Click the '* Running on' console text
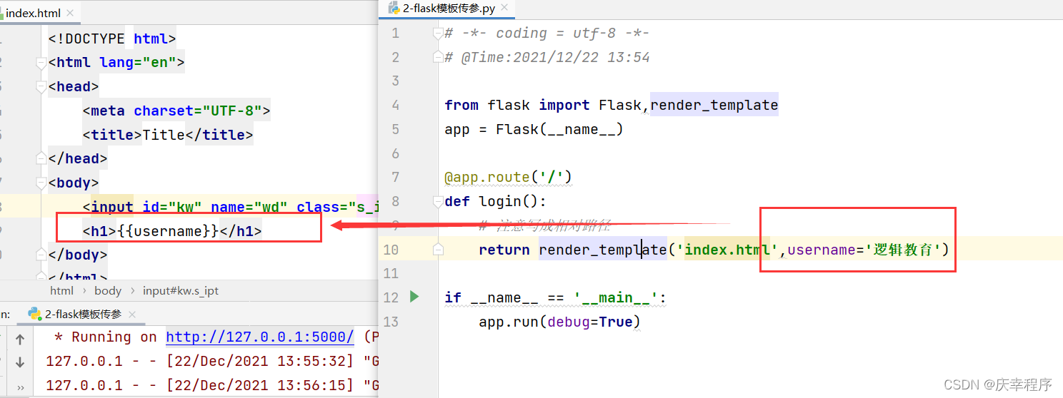Screen dimensions: 1063x398 (x=105, y=337)
